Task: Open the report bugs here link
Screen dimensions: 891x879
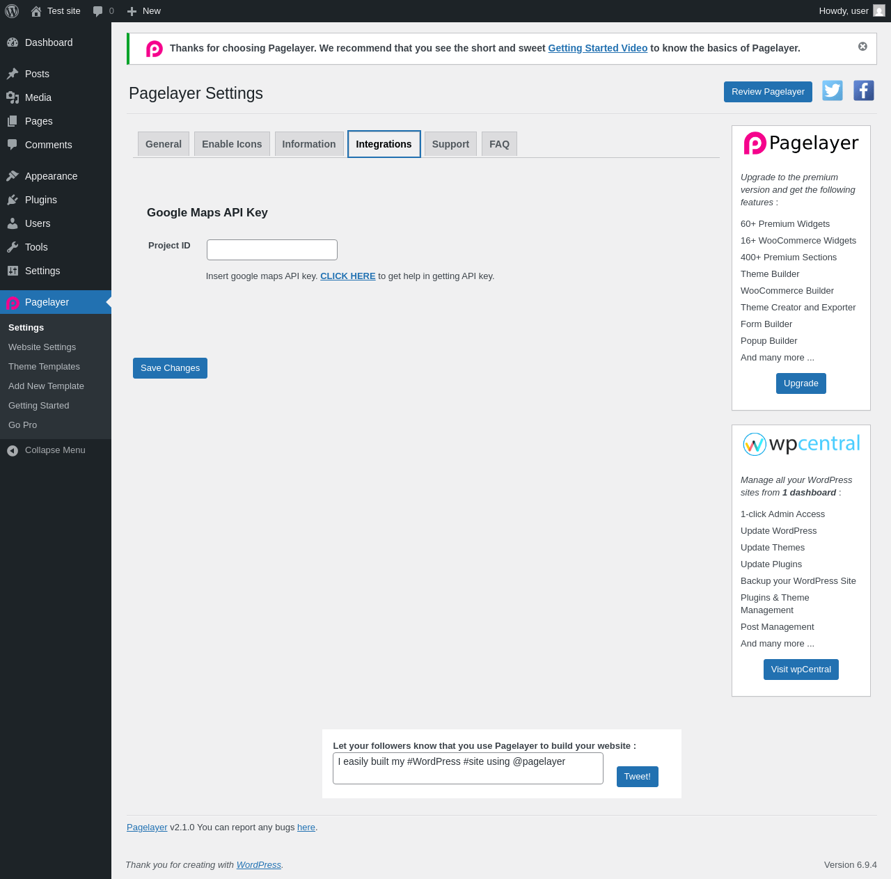Action: click(306, 827)
